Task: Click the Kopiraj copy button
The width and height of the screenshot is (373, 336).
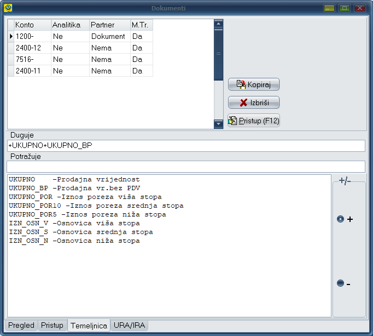Action: (254, 84)
